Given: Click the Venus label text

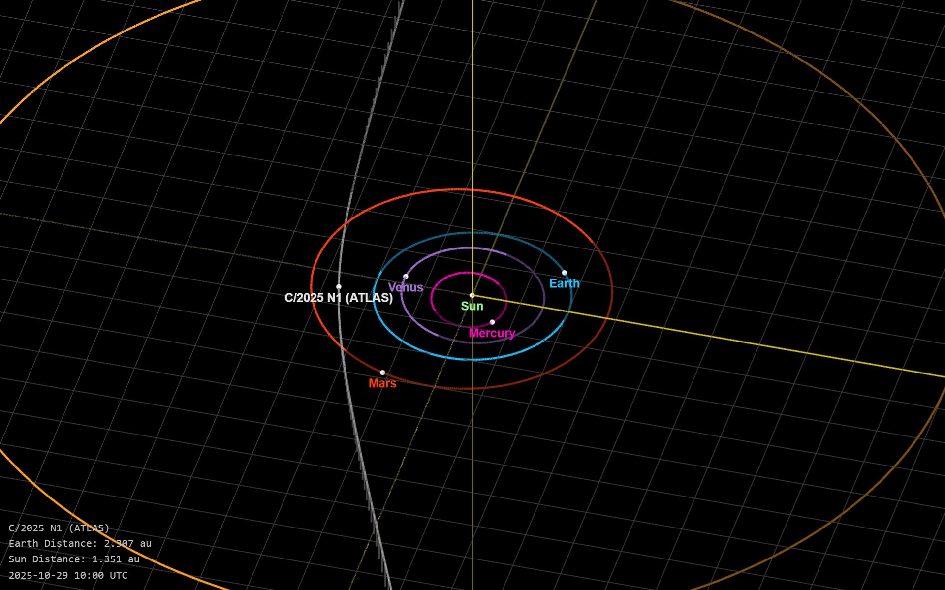Looking at the screenshot, I should [x=406, y=287].
